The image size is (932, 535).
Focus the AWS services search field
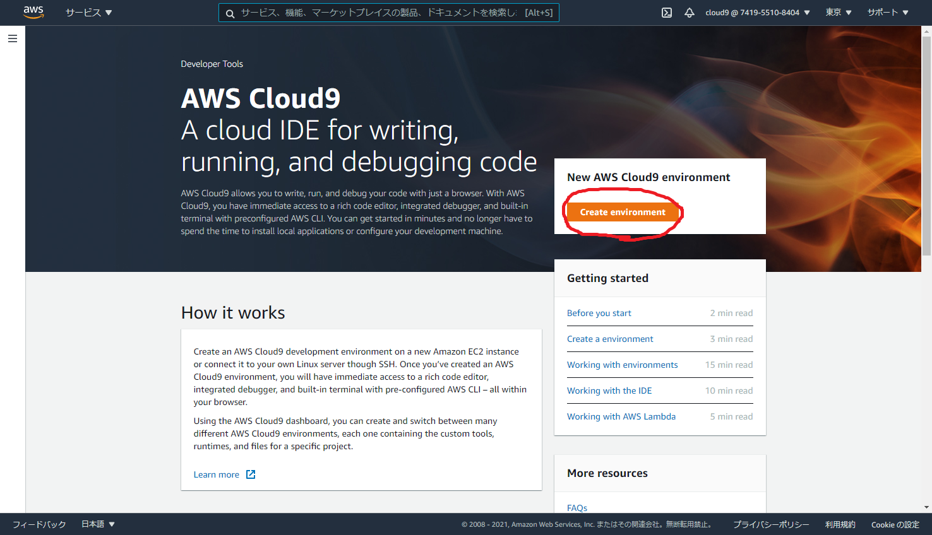click(388, 13)
